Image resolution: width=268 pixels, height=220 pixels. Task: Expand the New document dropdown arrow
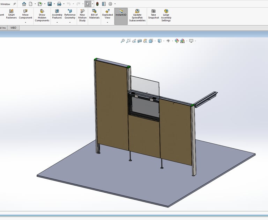click(x=35, y=4)
